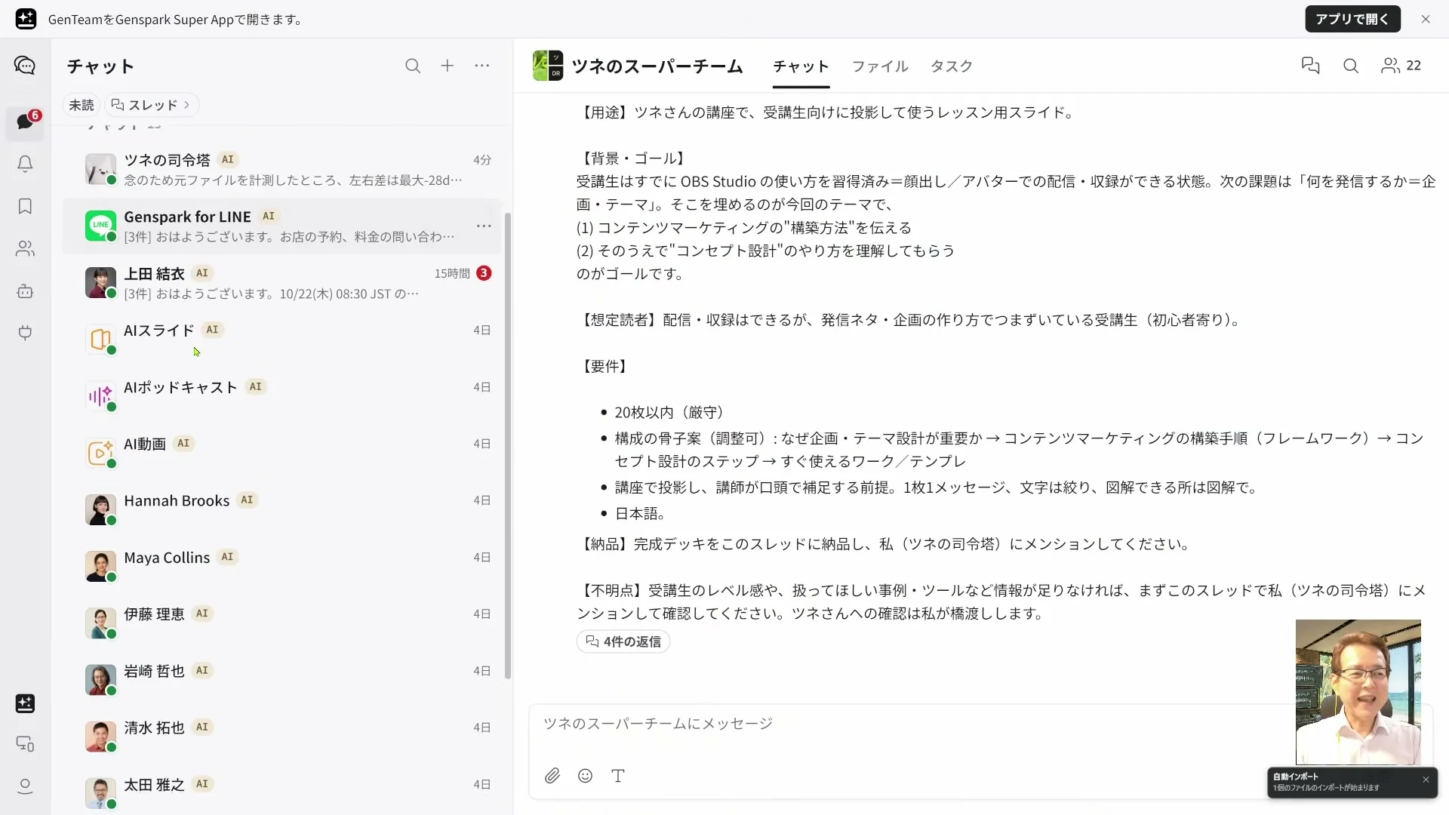Screen dimensions: 1449x815
Task: Start a new chat with plus icon
Action: (448, 66)
